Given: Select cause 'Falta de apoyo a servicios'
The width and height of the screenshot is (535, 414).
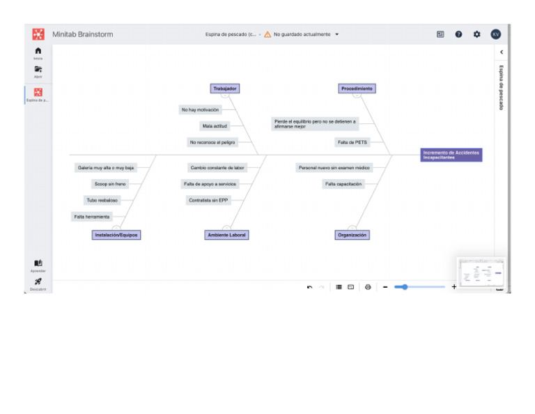Looking at the screenshot, I should [210, 184].
